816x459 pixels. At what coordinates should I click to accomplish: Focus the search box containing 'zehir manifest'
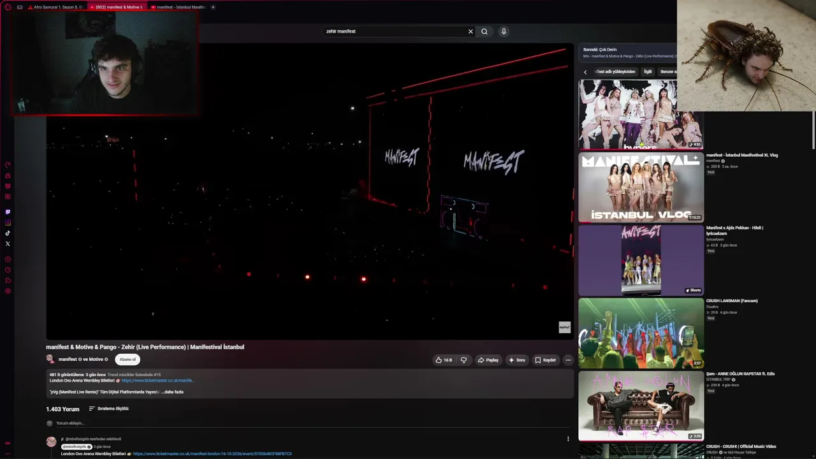click(x=395, y=31)
